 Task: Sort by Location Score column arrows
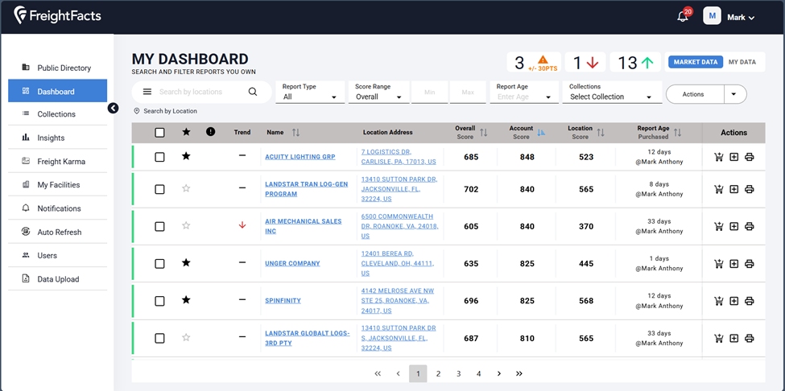pyautogui.click(x=601, y=133)
